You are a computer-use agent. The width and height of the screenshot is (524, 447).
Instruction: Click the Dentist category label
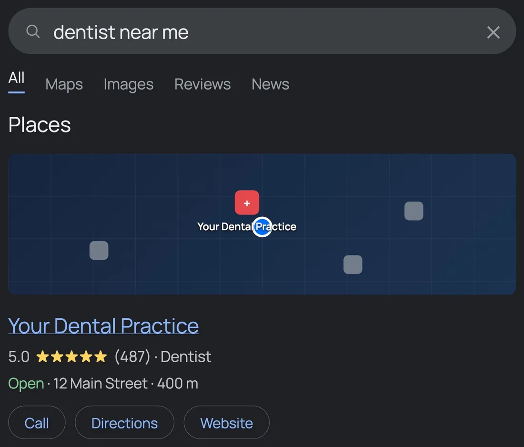186,357
